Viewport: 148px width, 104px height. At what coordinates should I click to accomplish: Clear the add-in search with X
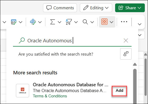126,40
